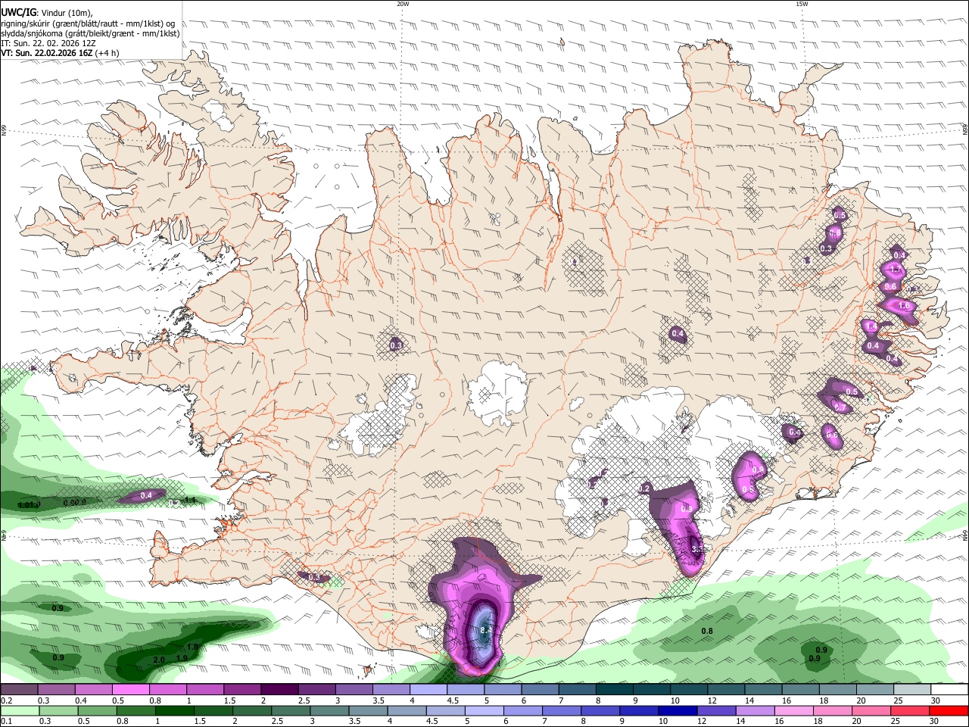Click the 0.3 snow cell label in west-central Iceland
This screenshot has height=727, width=969.
(x=396, y=345)
